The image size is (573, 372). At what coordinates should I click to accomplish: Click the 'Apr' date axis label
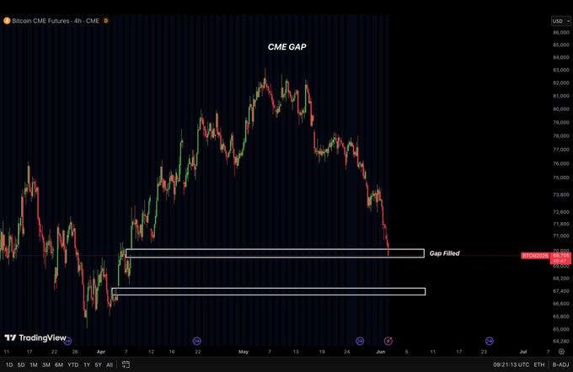[x=101, y=352]
